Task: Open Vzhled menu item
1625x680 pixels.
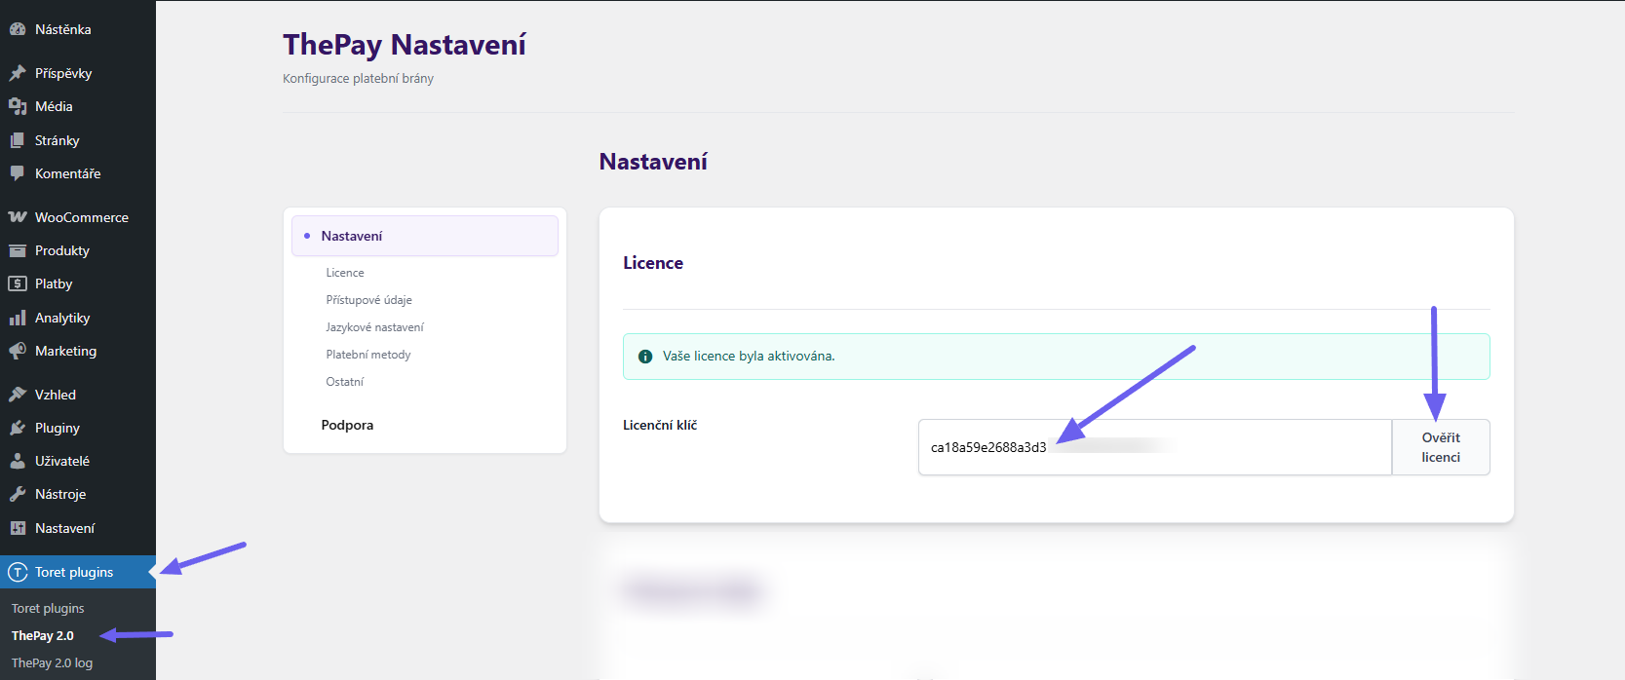Action: [x=78, y=395]
